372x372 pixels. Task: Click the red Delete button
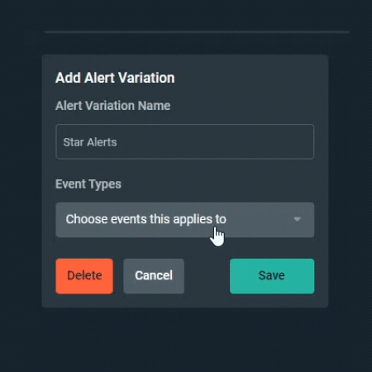pyautogui.click(x=84, y=276)
